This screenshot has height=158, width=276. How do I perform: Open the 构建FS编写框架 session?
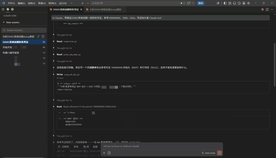[x=24, y=53]
